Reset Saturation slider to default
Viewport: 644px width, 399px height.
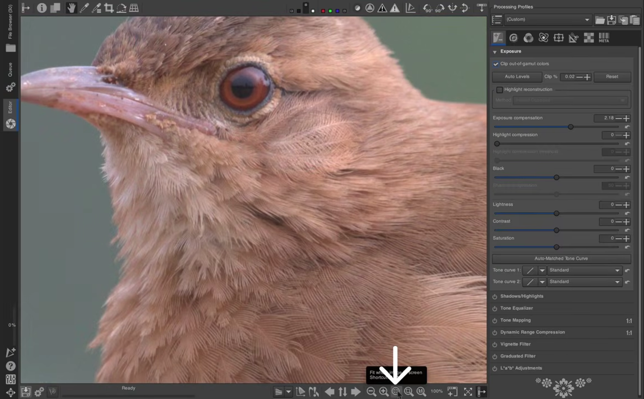(627, 247)
